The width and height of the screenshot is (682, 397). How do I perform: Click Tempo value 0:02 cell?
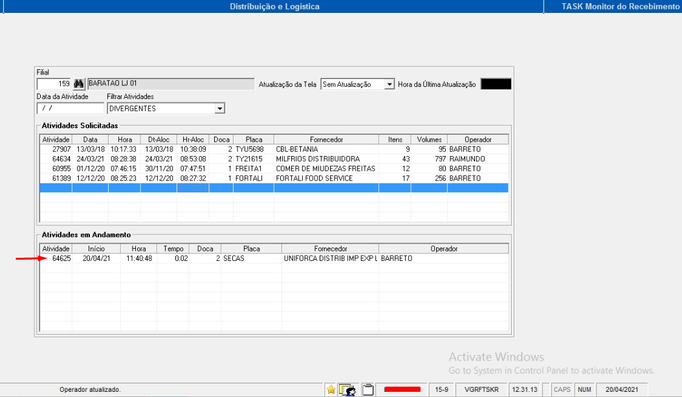(173, 258)
